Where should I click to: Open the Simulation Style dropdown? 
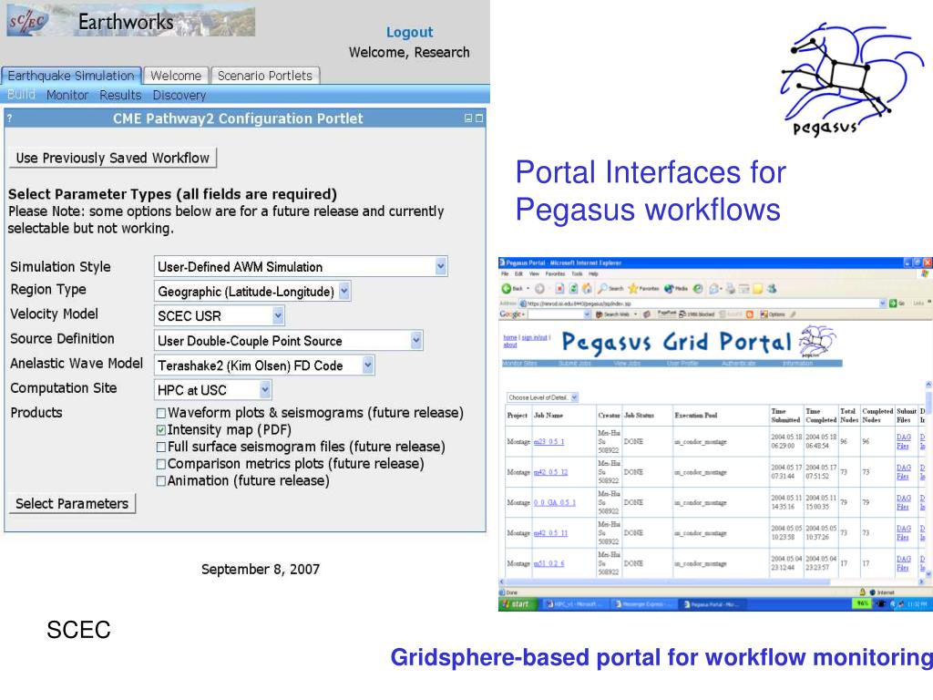(x=440, y=266)
